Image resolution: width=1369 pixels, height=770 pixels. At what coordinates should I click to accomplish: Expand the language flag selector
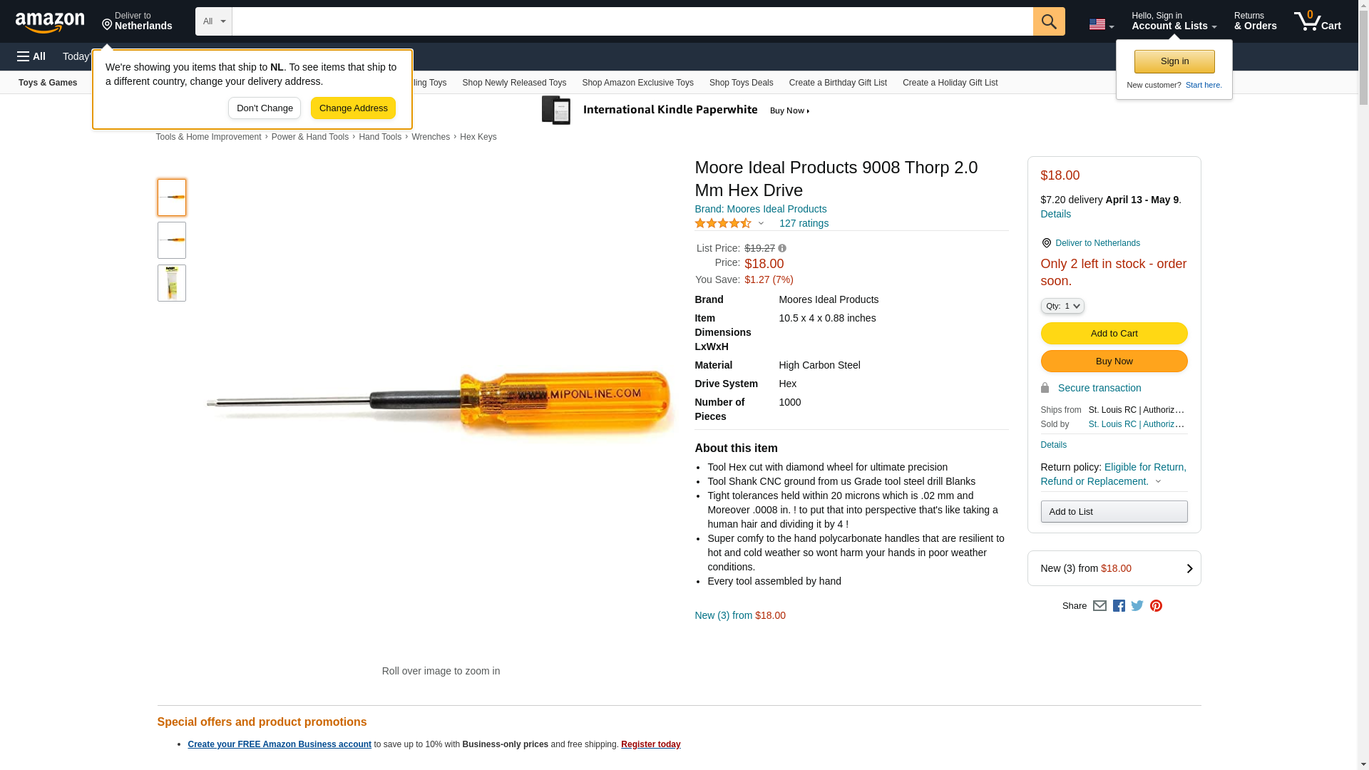[x=1101, y=24]
